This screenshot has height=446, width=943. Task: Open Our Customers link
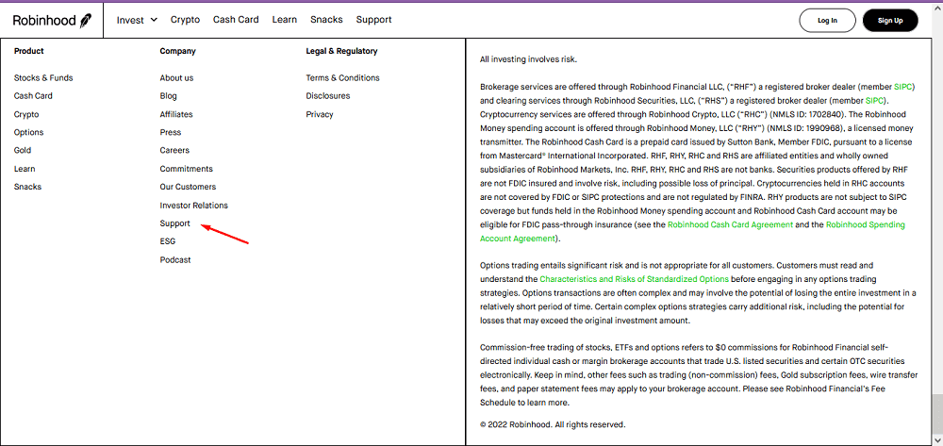[188, 187]
